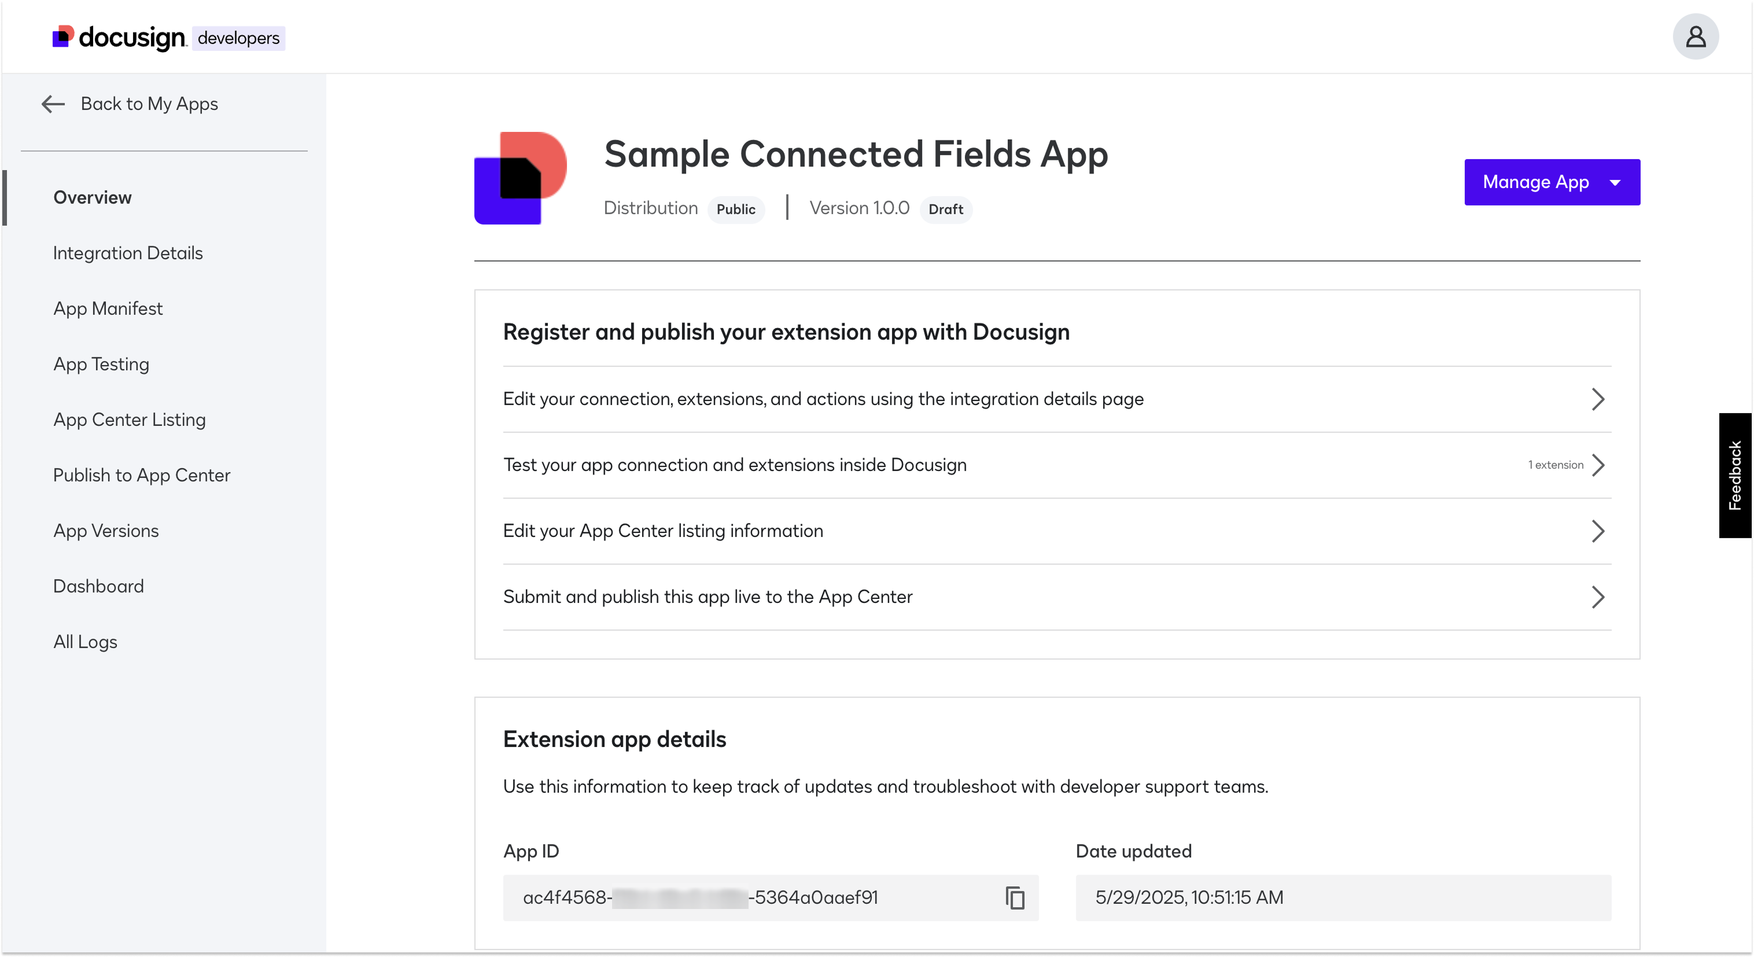Expand the Manage App dropdown

pos(1552,182)
